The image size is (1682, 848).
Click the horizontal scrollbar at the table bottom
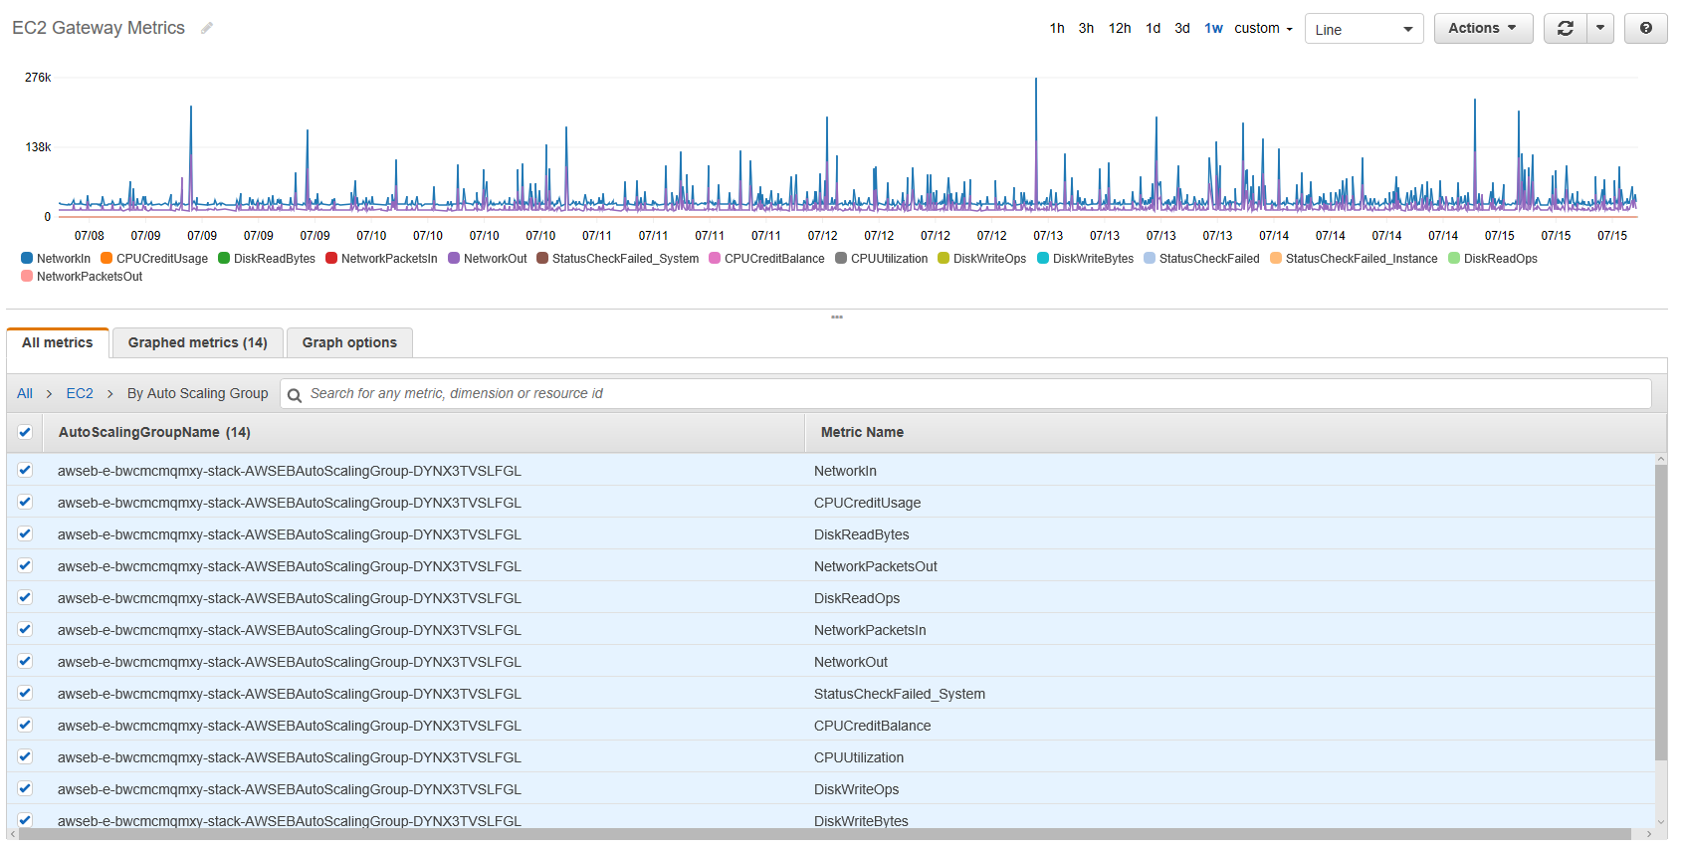tap(824, 834)
